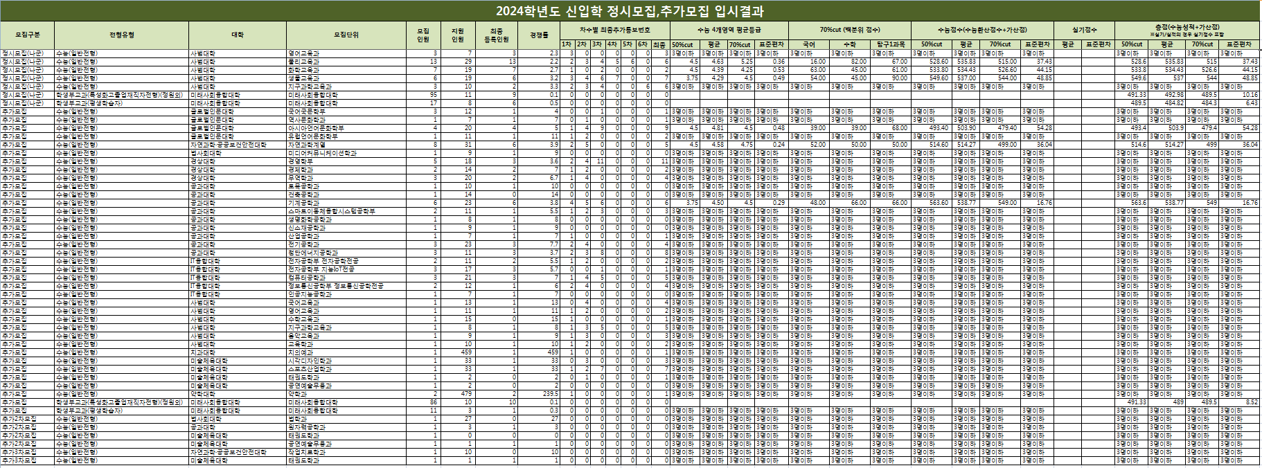
Task: Select the '563.60' 50%cut cell under 수능점수
Action: [931, 203]
